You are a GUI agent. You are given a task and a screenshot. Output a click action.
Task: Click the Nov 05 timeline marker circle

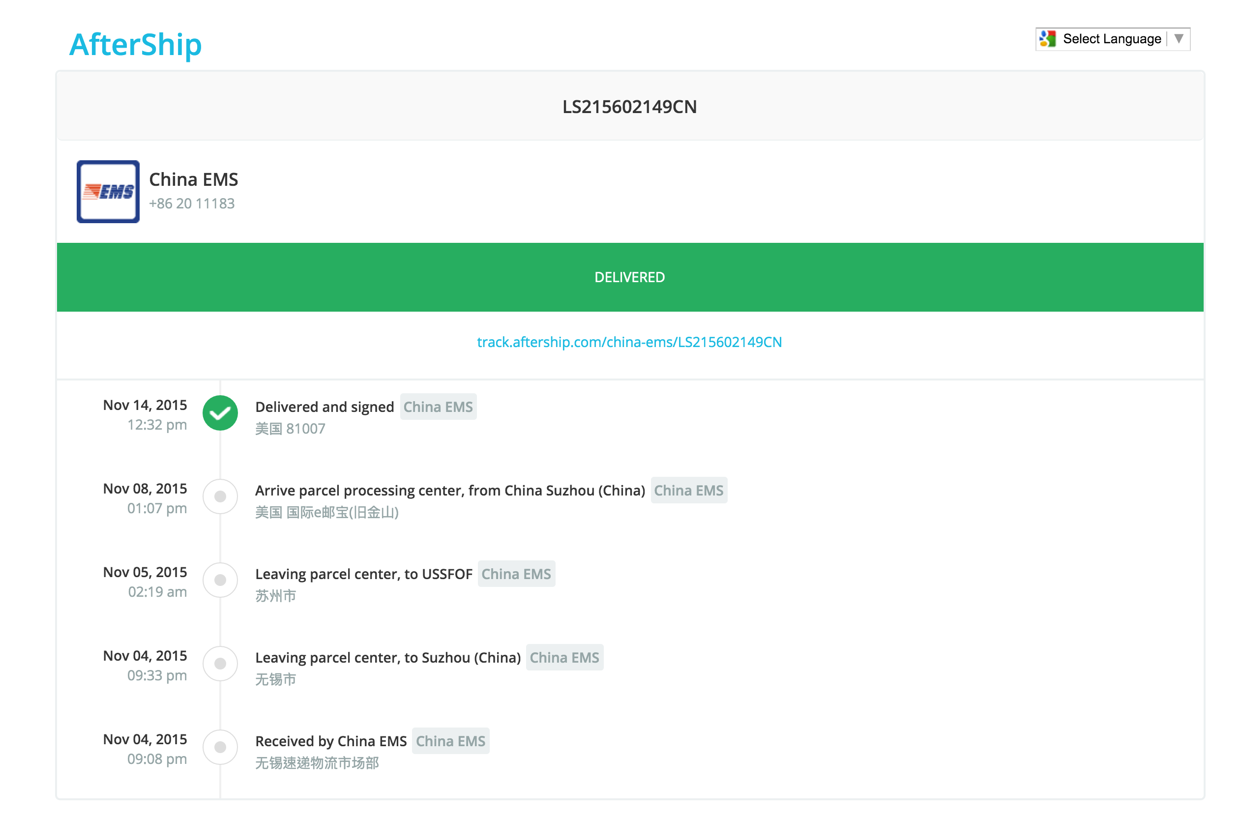coord(220,580)
